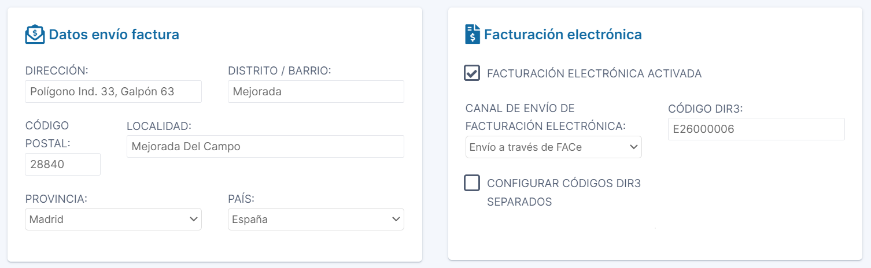Click the Distrito / Barrio field

(316, 91)
